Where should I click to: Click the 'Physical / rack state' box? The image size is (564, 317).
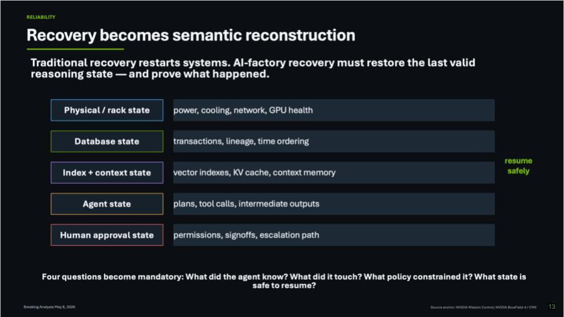(107, 110)
